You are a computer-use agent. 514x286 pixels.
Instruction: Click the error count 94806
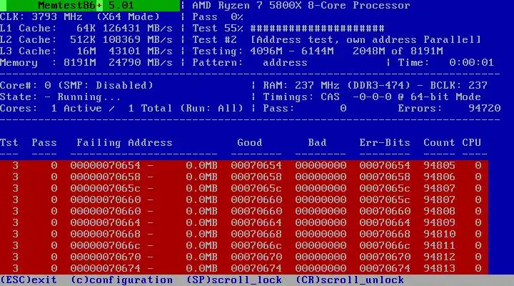tap(439, 177)
